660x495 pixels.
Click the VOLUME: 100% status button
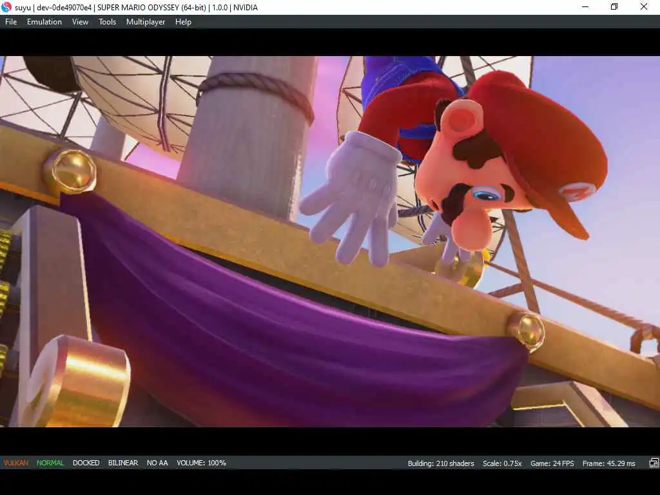point(201,463)
